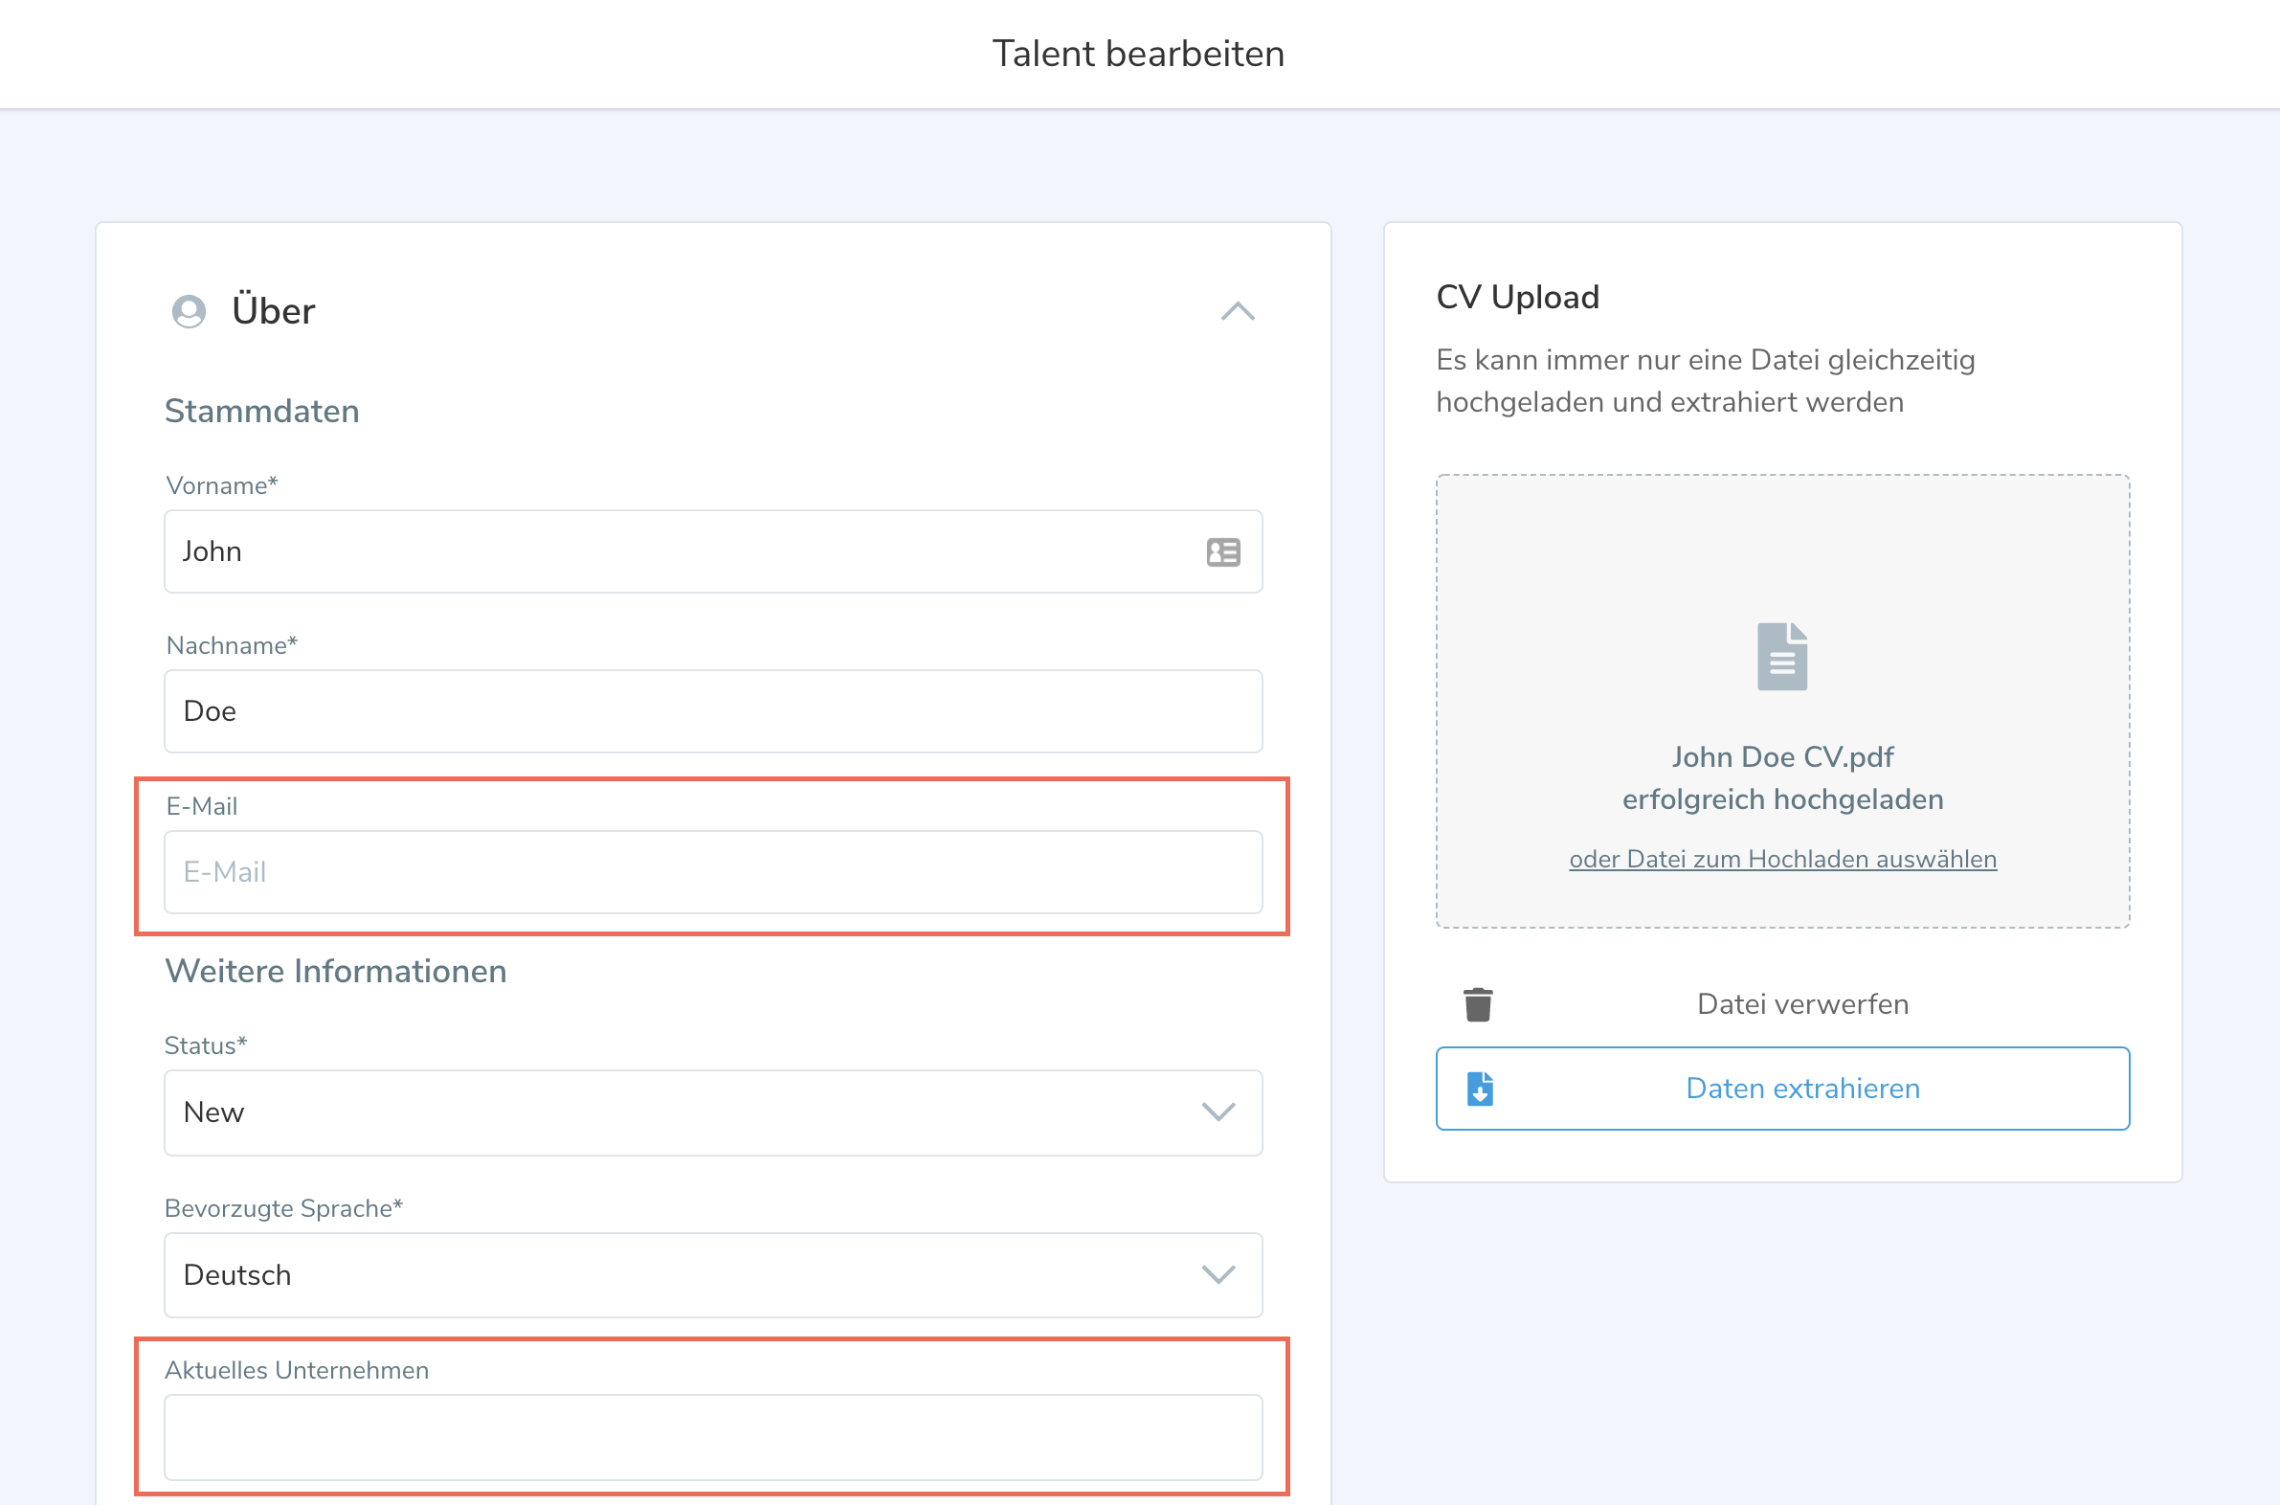The height and width of the screenshot is (1505, 2280).
Task: Focus the Nachname input containing Doe
Action: coord(712,711)
